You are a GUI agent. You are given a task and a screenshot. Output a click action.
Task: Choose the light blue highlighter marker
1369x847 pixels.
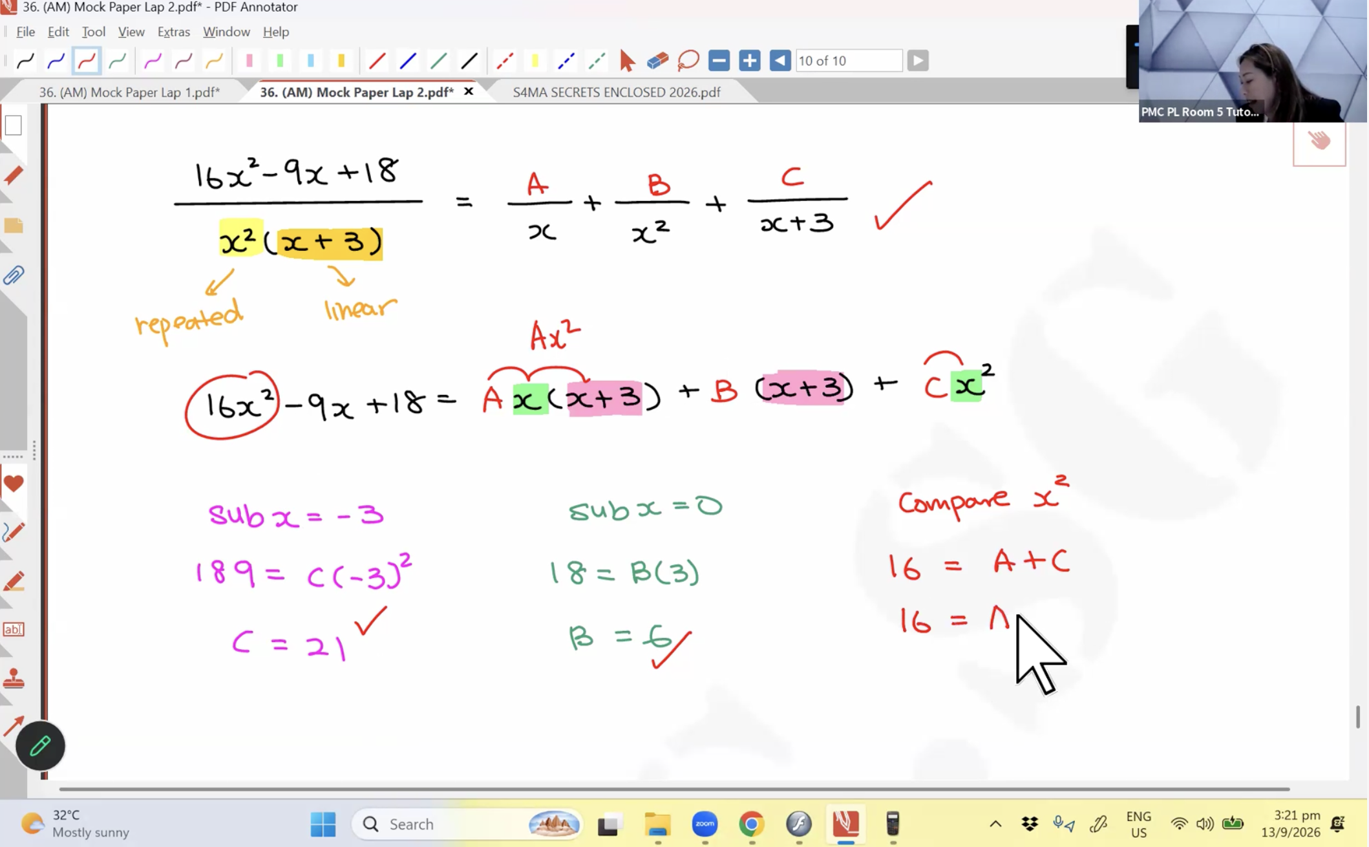(x=311, y=61)
